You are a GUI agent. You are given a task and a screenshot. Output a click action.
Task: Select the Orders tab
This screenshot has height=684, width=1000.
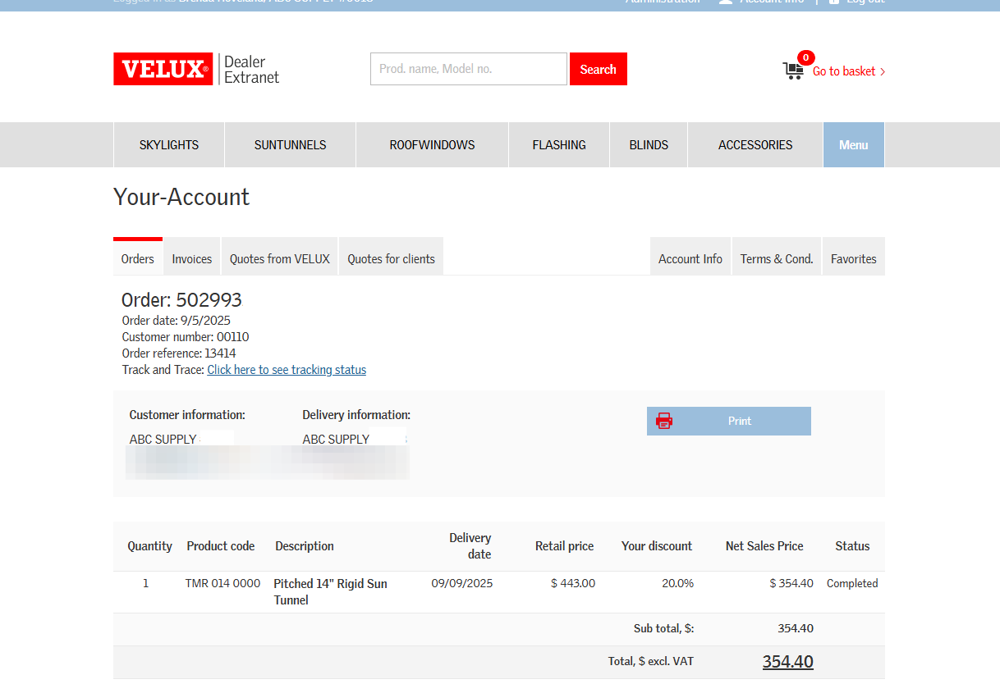point(138,258)
